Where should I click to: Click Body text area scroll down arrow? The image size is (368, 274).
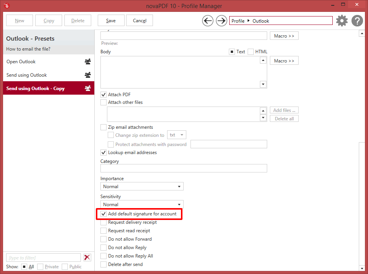(263, 84)
